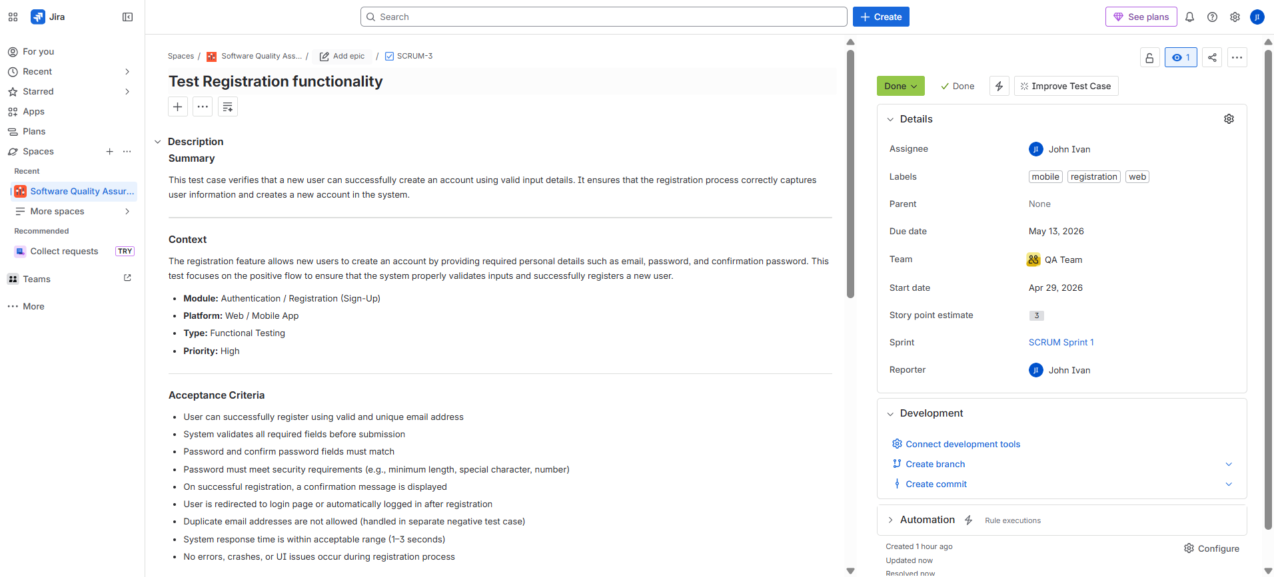Click the lock restriction icon
Image resolution: width=1274 pixels, height=577 pixels.
[x=1149, y=58]
